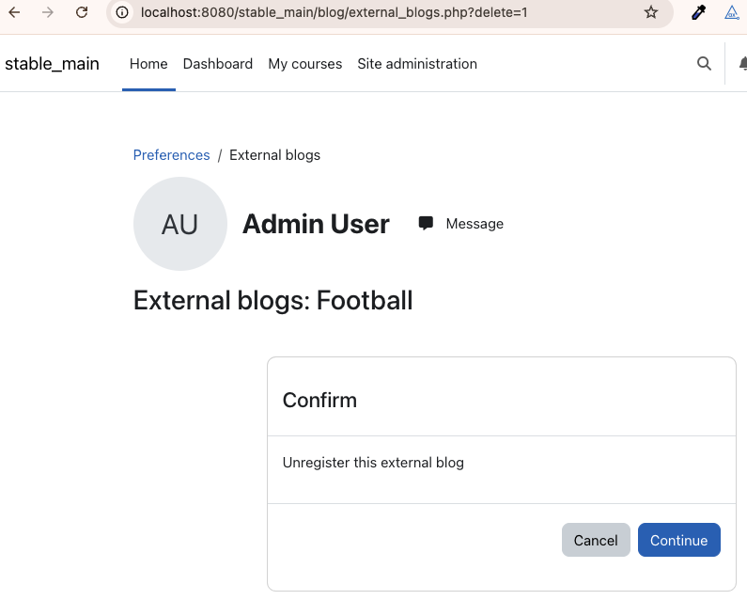
Task: Follow the Preferences breadcrumb link
Action: click(172, 155)
